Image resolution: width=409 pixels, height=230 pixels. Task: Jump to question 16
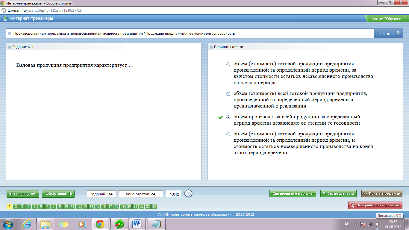pos(104,206)
